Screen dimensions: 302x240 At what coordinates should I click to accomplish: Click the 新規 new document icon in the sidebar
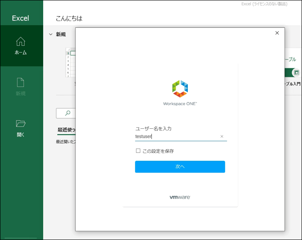(x=21, y=82)
